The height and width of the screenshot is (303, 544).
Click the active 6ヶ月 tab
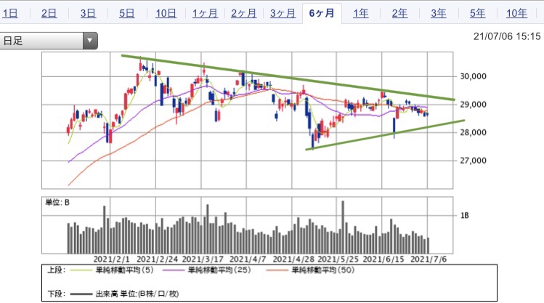[322, 14]
